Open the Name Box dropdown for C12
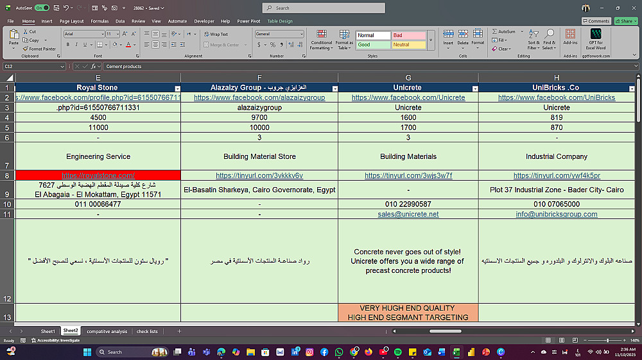642x360 pixels. point(62,66)
